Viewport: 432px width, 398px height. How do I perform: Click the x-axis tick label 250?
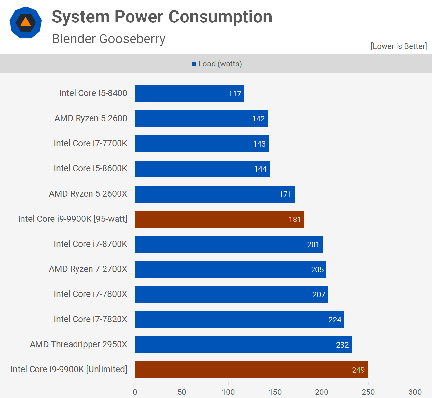(368, 392)
